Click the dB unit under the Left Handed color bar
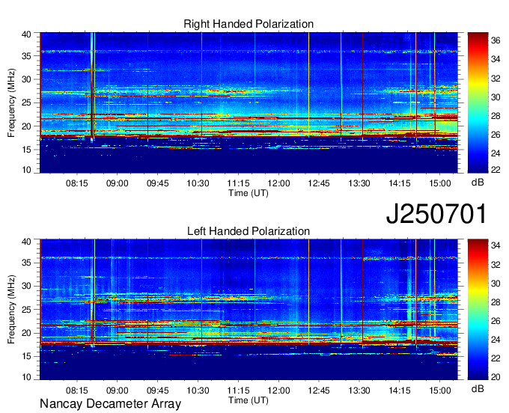 [x=478, y=388]
